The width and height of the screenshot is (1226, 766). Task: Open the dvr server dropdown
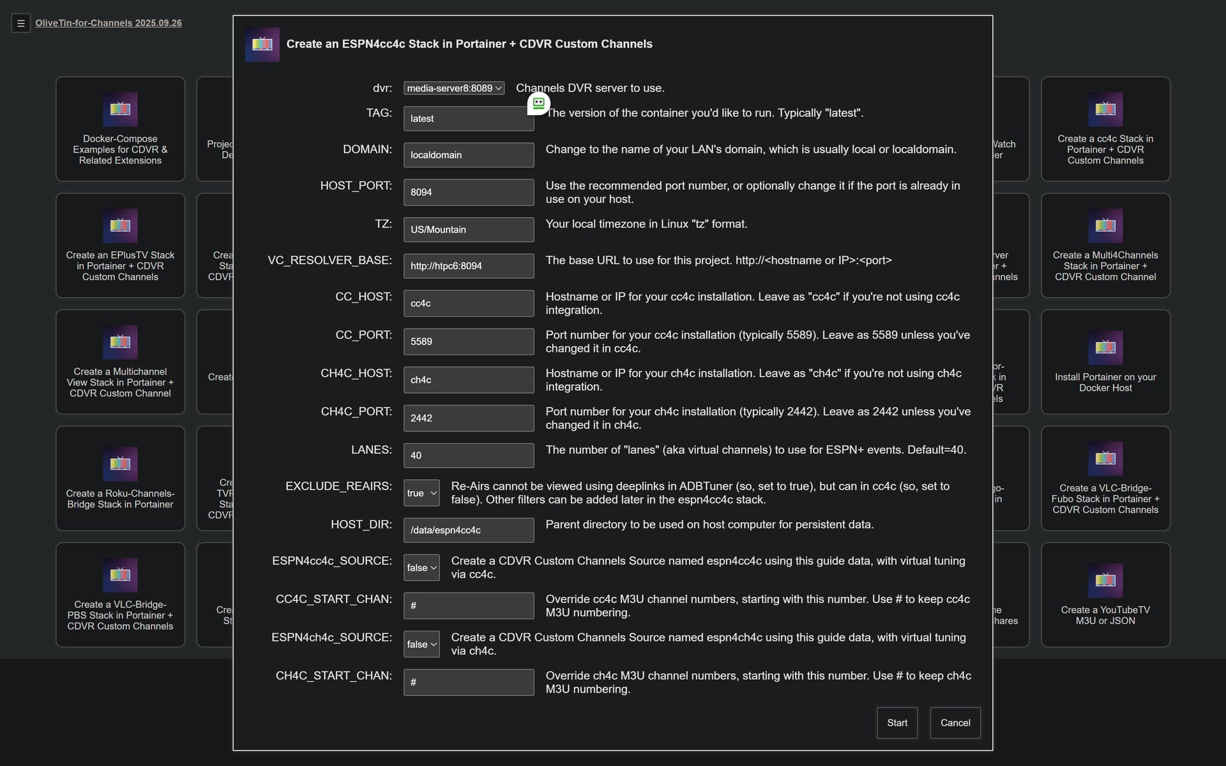click(x=454, y=88)
